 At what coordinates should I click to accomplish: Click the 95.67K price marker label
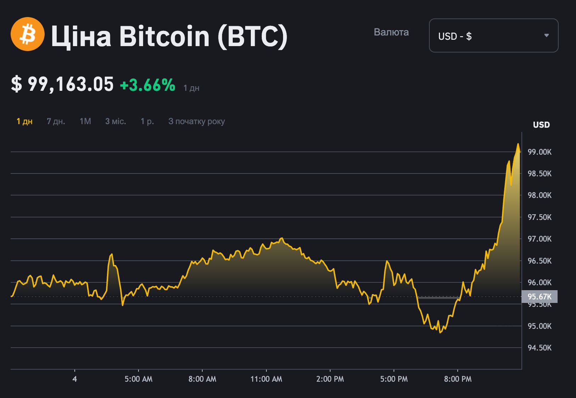click(540, 297)
